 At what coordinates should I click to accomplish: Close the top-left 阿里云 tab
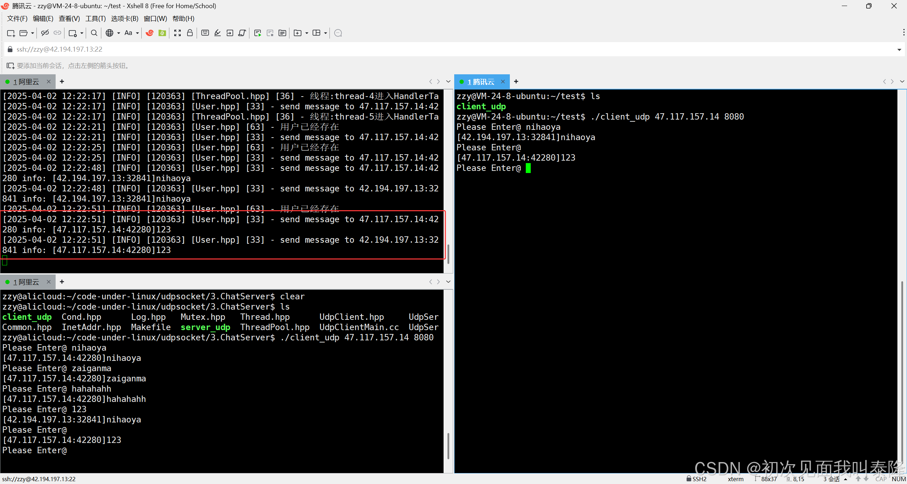click(x=49, y=82)
